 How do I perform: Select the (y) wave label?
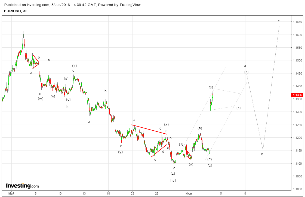click(x=121, y=152)
